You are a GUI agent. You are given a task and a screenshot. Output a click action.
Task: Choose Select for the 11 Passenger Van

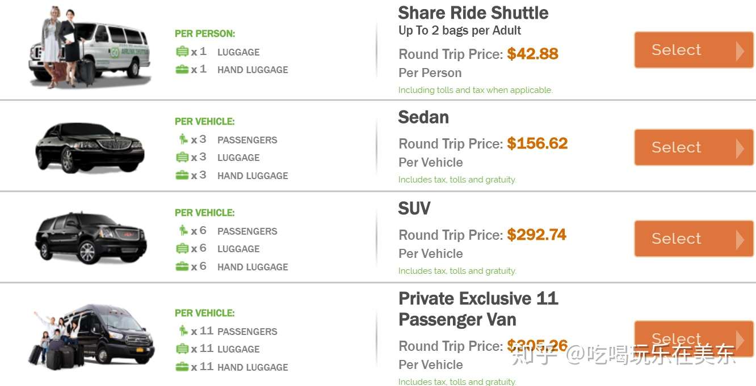click(693, 338)
